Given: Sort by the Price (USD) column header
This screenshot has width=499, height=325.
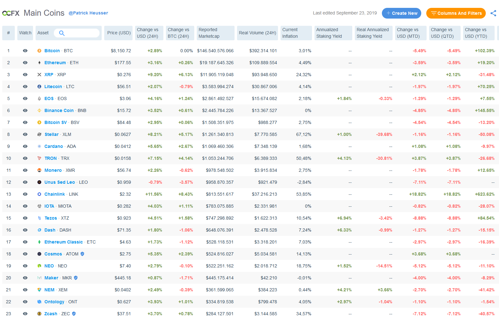Looking at the screenshot, I should pos(119,33).
